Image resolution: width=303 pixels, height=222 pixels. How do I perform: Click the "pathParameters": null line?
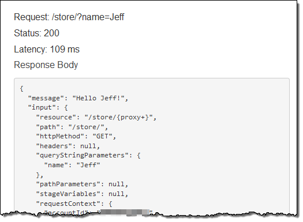(82, 185)
